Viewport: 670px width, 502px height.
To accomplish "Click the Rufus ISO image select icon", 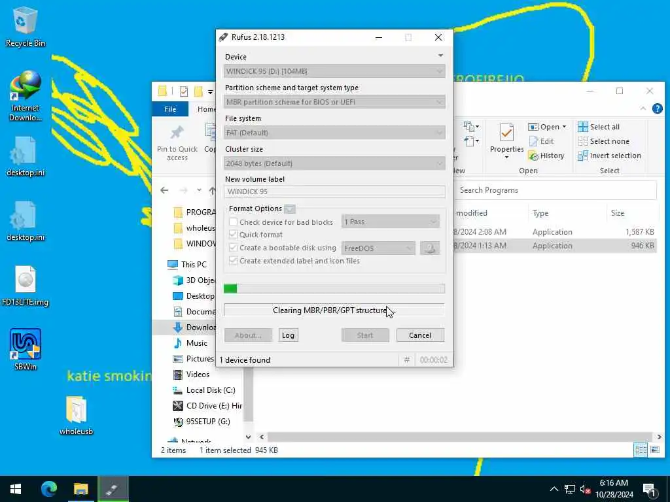I will click(430, 248).
